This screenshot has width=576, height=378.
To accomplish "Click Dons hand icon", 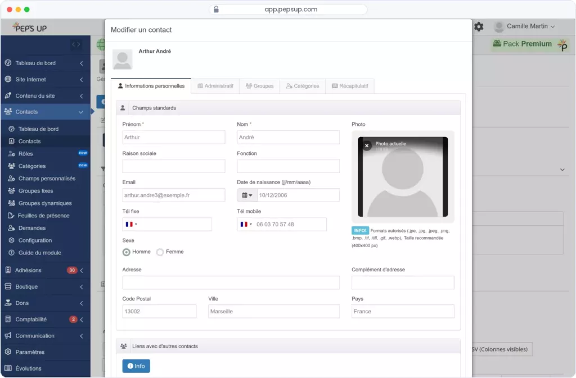I will tap(8, 303).
